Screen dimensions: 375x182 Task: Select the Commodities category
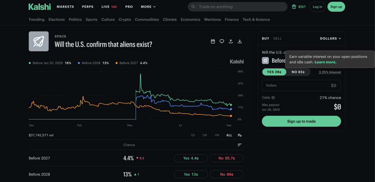tap(147, 20)
